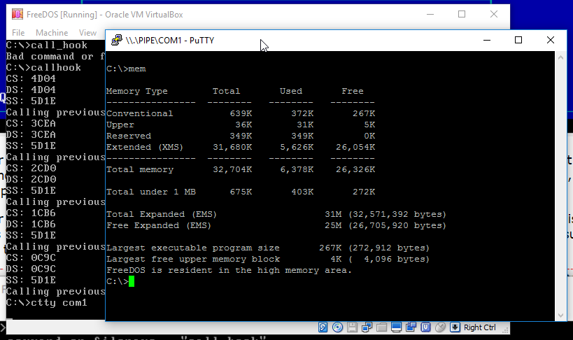Viewport: 573px width, 340px height.
Task: Open the File menu in VirtualBox
Action: click(x=18, y=33)
